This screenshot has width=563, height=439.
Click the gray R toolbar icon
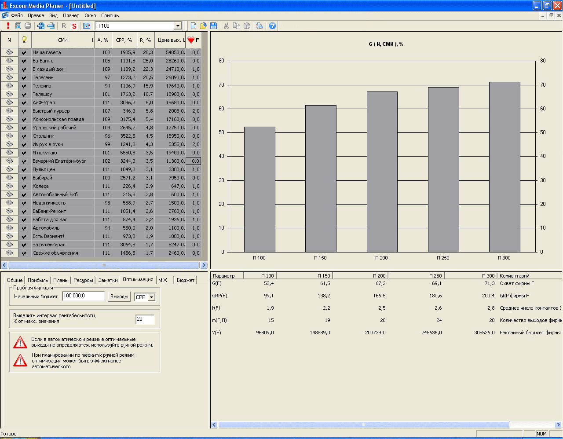point(64,26)
